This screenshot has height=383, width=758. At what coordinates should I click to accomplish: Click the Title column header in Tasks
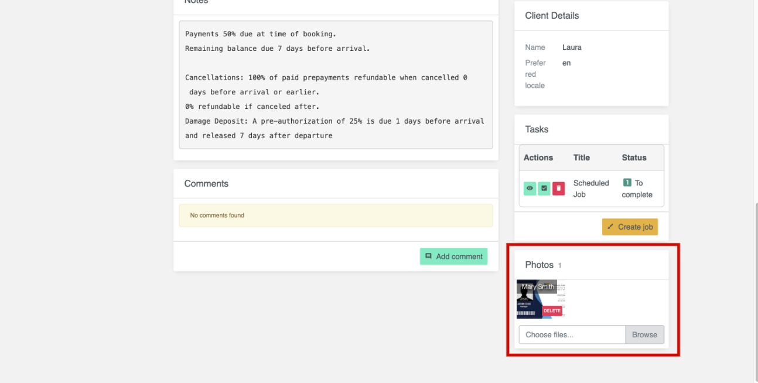click(x=581, y=158)
